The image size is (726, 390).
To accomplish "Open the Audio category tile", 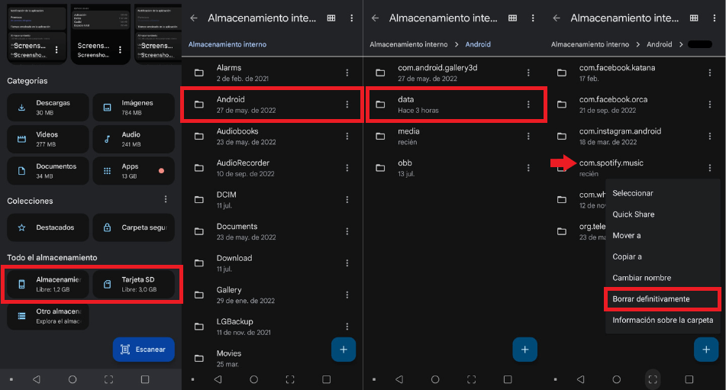I will 134,139.
